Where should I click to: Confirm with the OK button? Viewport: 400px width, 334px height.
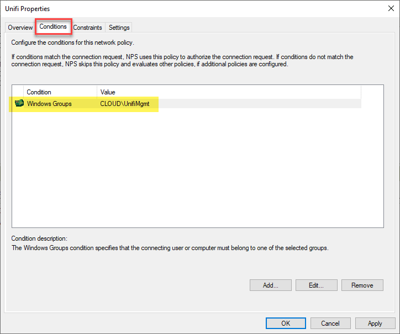point(286,323)
